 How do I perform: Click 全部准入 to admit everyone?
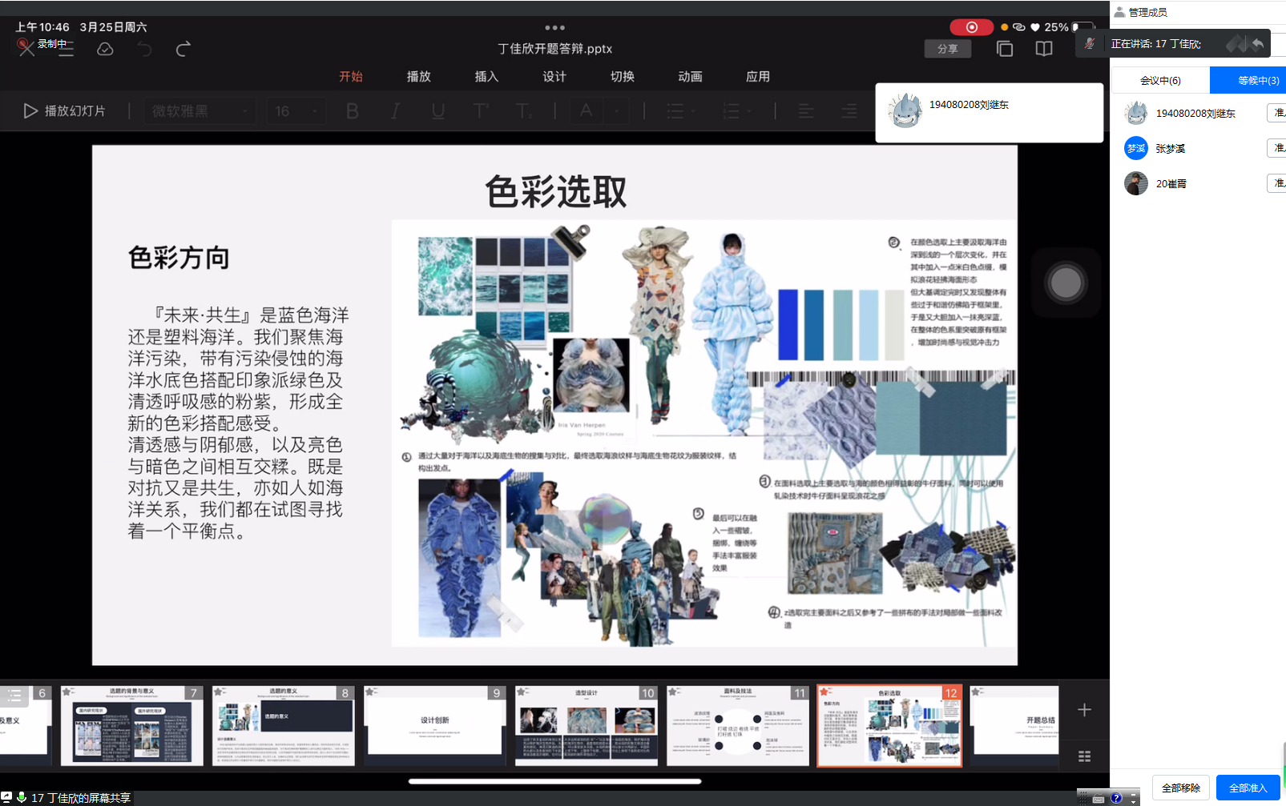1248,788
